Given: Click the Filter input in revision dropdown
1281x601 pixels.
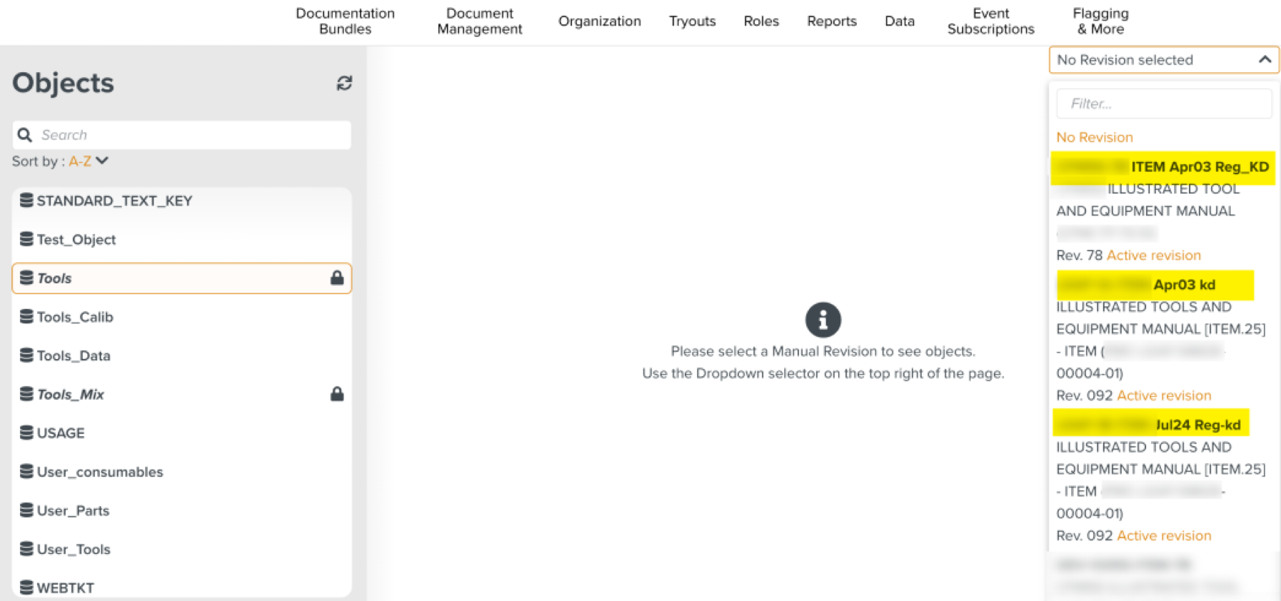Looking at the screenshot, I should click(x=1163, y=104).
